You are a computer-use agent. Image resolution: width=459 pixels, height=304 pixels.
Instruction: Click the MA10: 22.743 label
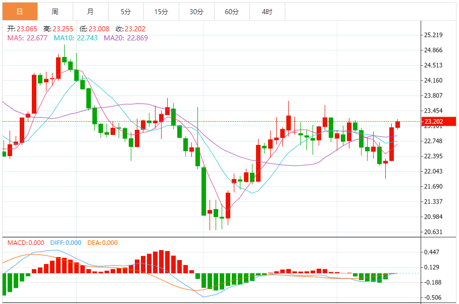(76, 38)
